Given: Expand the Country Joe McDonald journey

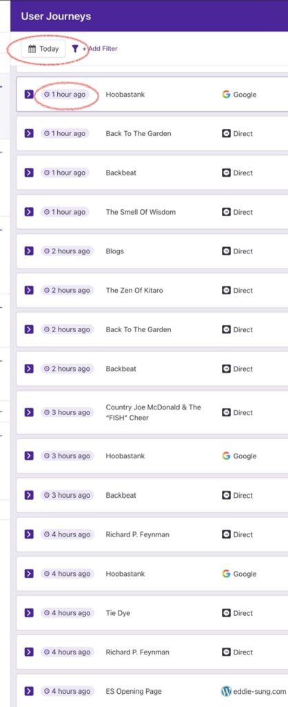Looking at the screenshot, I should (x=29, y=412).
